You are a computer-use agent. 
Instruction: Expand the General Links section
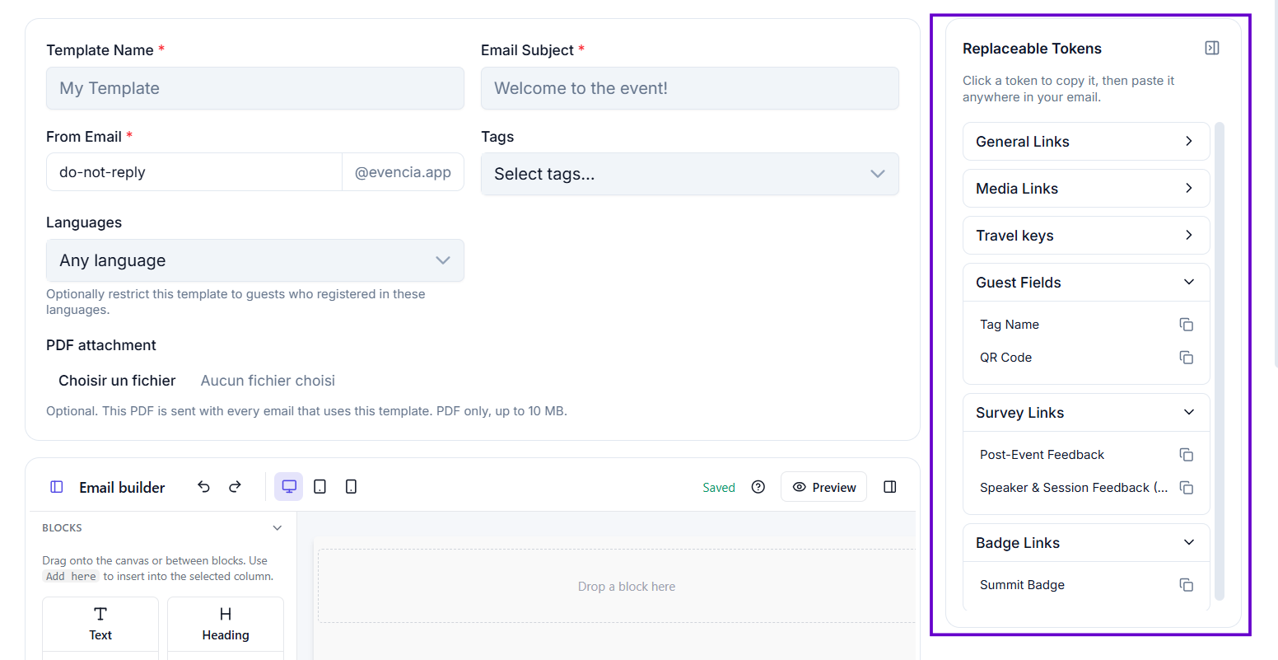click(1086, 142)
